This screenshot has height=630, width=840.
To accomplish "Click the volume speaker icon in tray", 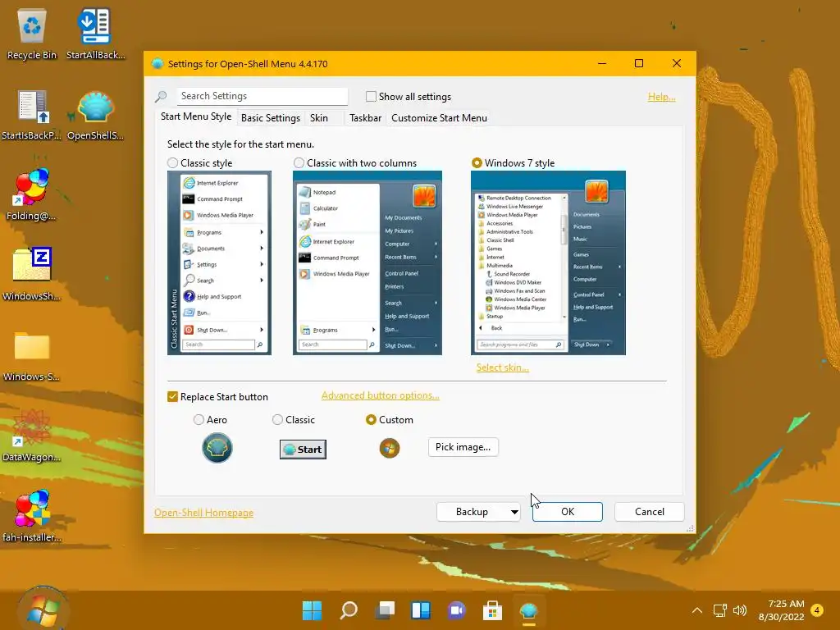I will click(740, 610).
